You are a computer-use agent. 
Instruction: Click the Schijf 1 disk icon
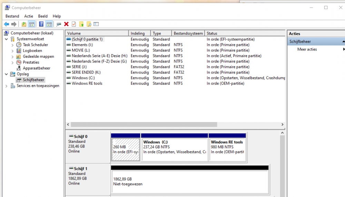(x=71, y=168)
